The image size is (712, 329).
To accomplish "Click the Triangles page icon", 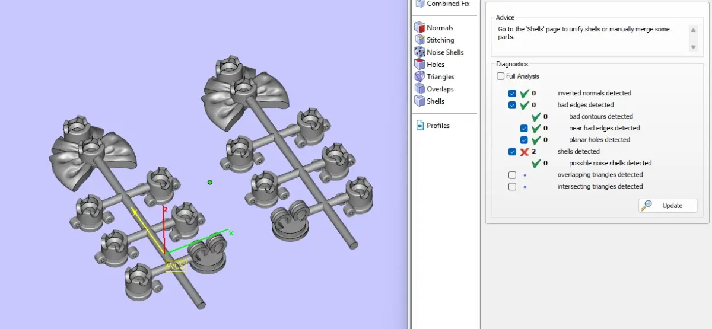I will pyautogui.click(x=419, y=76).
